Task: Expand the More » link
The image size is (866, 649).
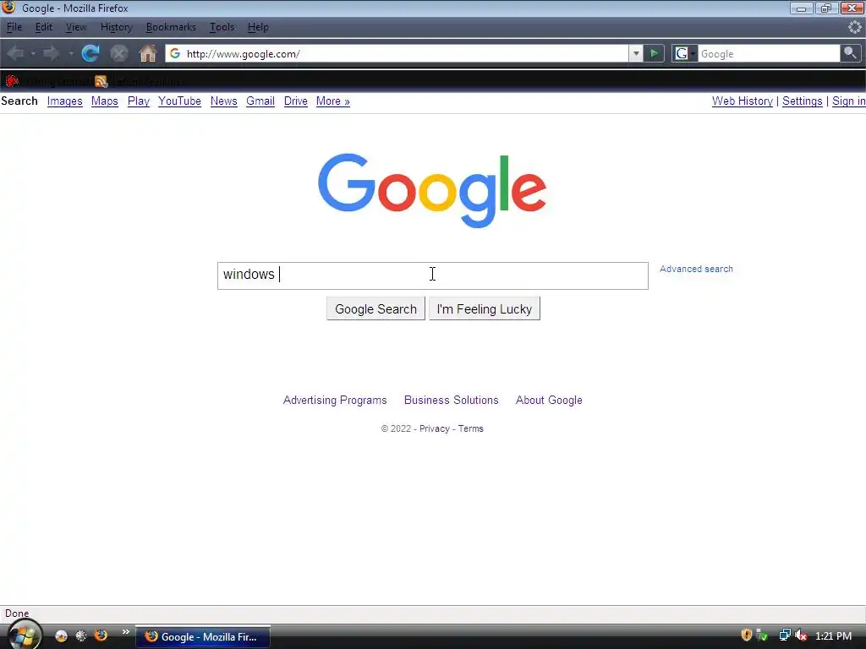Action: [x=333, y=101]
